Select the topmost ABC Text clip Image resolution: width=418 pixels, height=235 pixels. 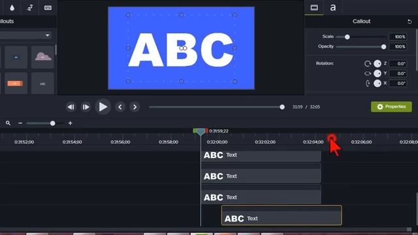coord(261,156)
